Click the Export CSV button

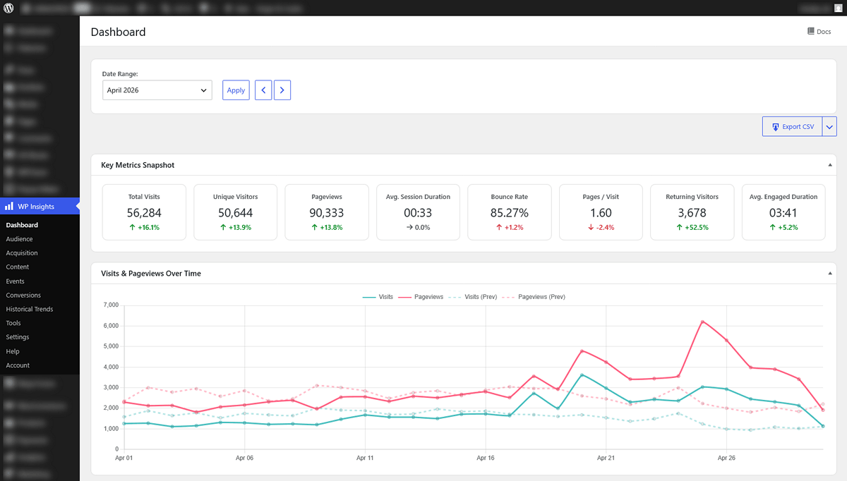(x=793, y=127)
